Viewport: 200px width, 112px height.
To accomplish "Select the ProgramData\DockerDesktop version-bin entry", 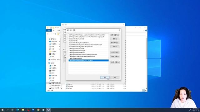I will (x=88, y=57).
